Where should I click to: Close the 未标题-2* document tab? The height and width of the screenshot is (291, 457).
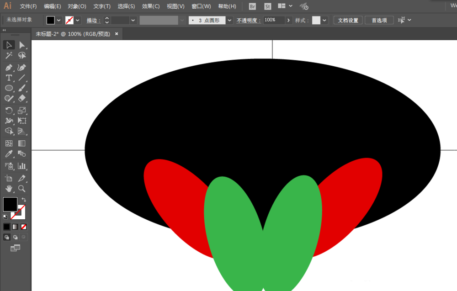point(117,34)
